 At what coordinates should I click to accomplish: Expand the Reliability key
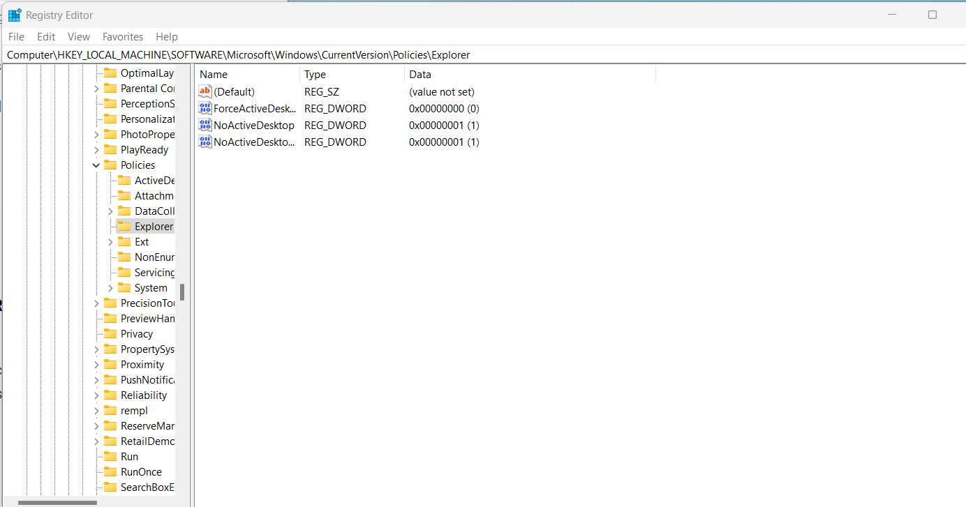[x=96, y=395]
